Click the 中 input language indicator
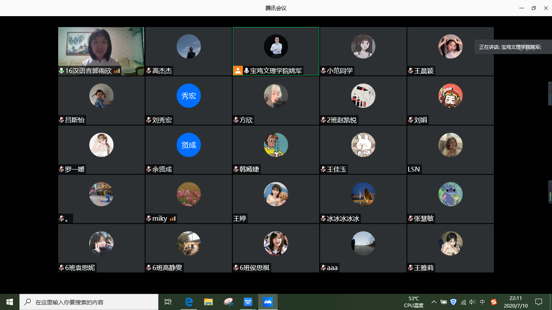This screenshot has width=552, height=310. 482,302
